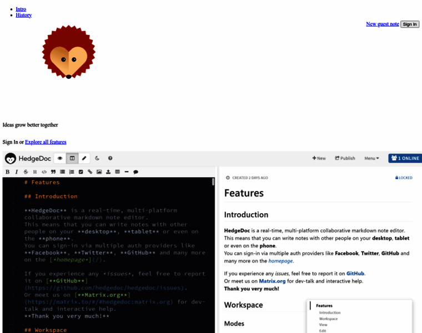Viewport: 422px width, 333px height.
Task: Insert an image using the picture icon
Action: tap(99, 172)
